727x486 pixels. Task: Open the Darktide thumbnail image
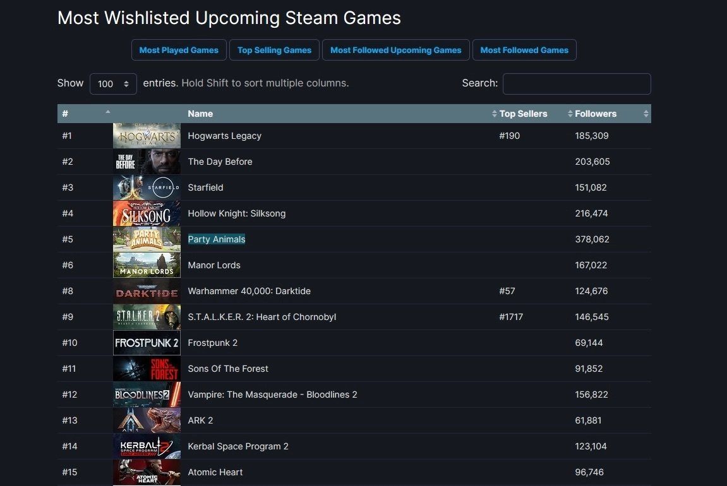coord(147,291)
